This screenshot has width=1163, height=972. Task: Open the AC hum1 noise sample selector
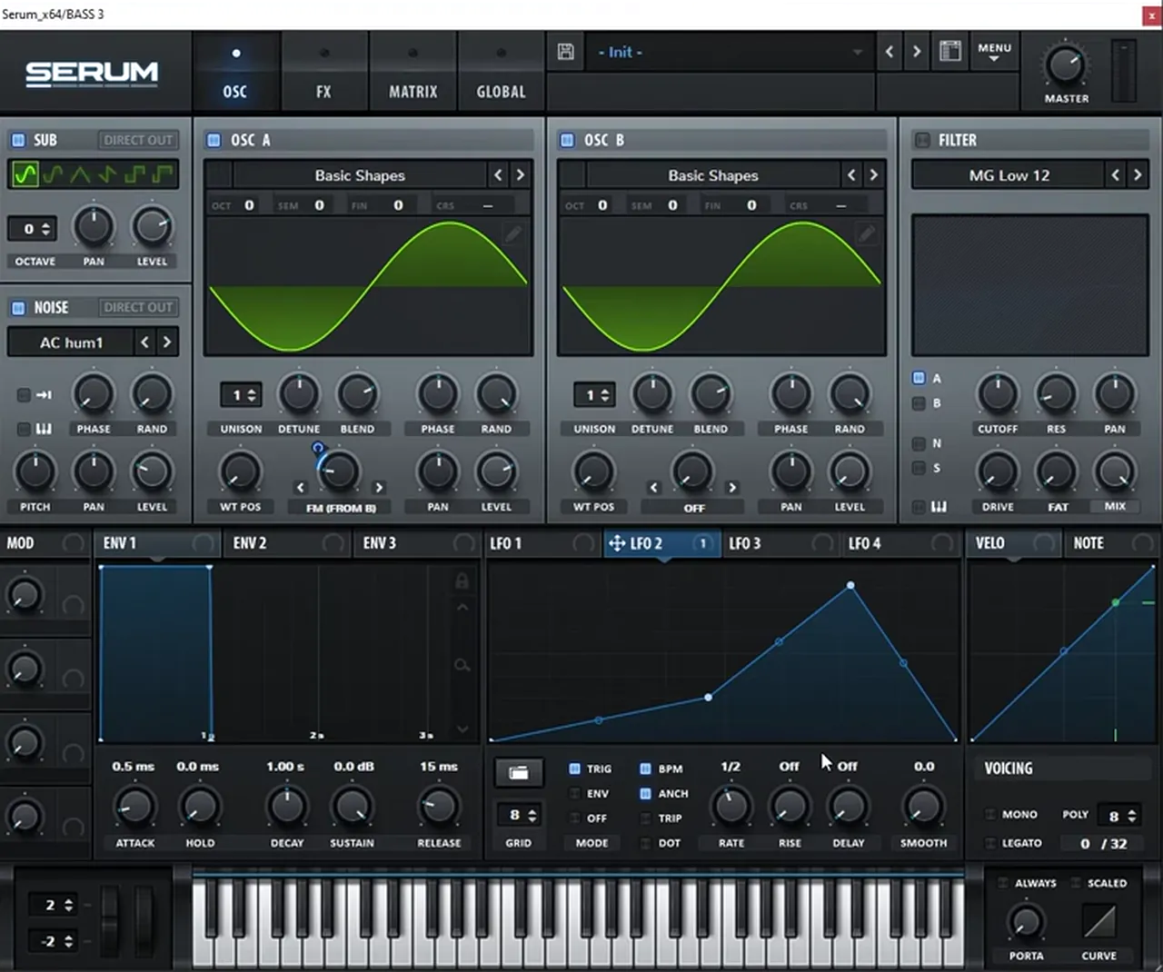71,342
